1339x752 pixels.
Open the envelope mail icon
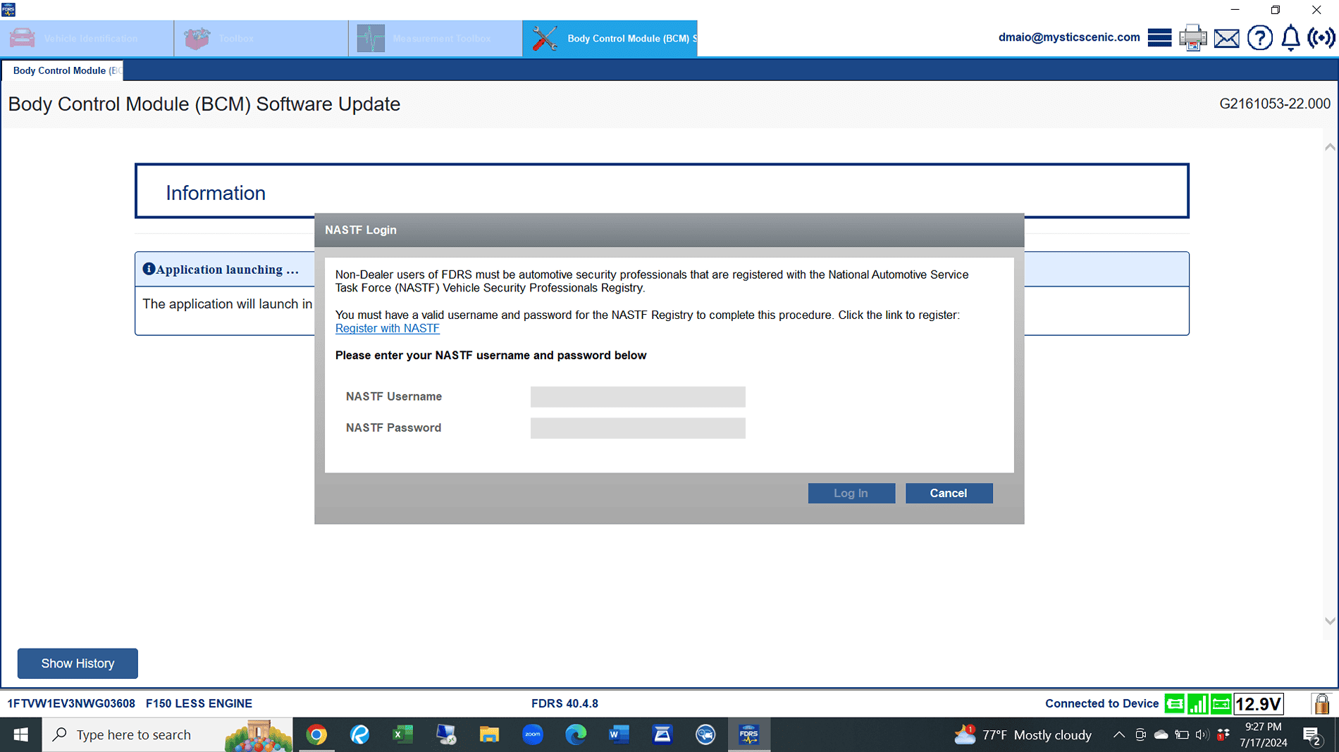pos(1226,38)
